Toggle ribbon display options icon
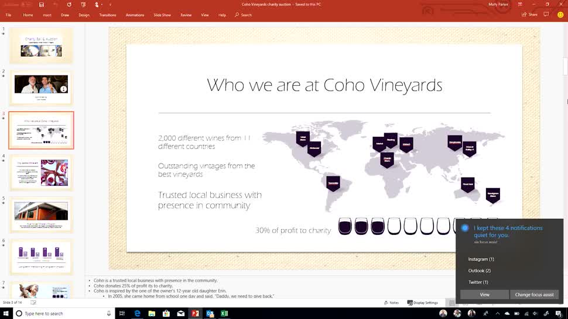 coord(520,4)
